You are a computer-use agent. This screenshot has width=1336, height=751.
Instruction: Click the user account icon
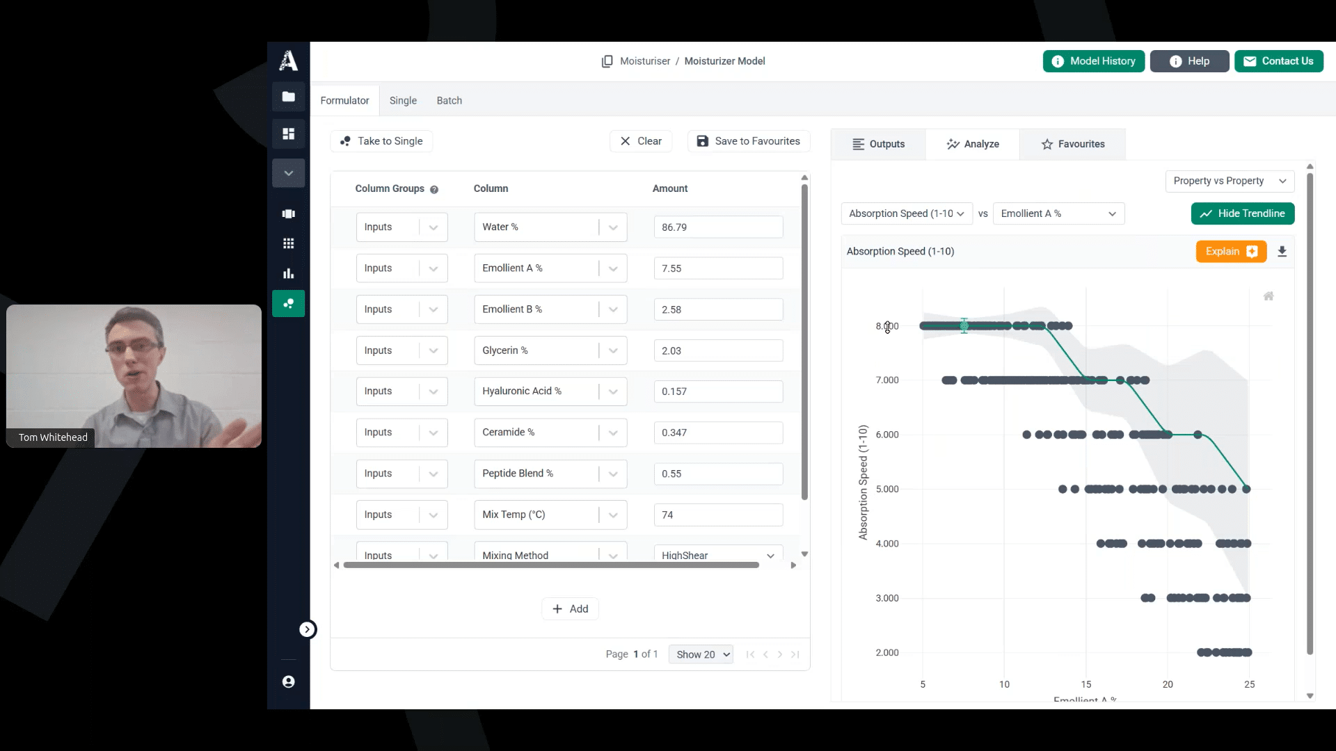point(288,681)
